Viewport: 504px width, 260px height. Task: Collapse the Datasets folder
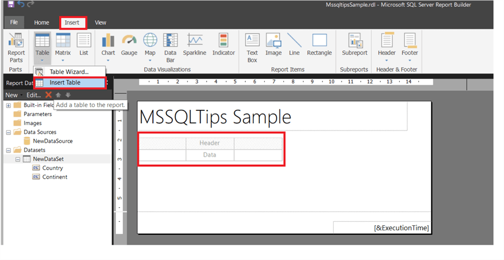8,150
